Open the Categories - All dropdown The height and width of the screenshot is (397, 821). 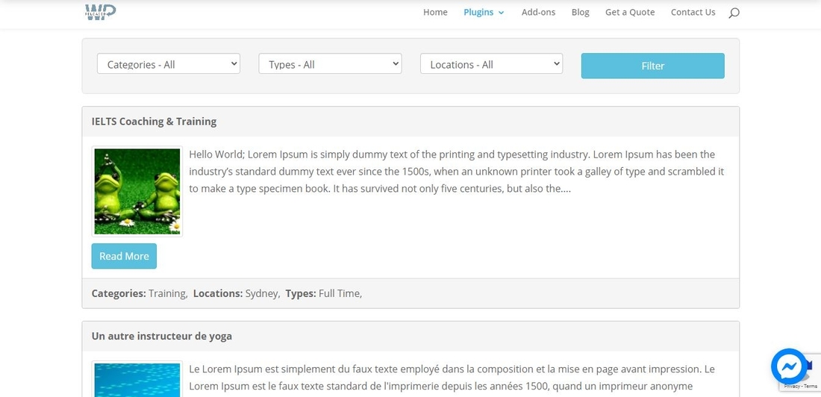(169, 64)
